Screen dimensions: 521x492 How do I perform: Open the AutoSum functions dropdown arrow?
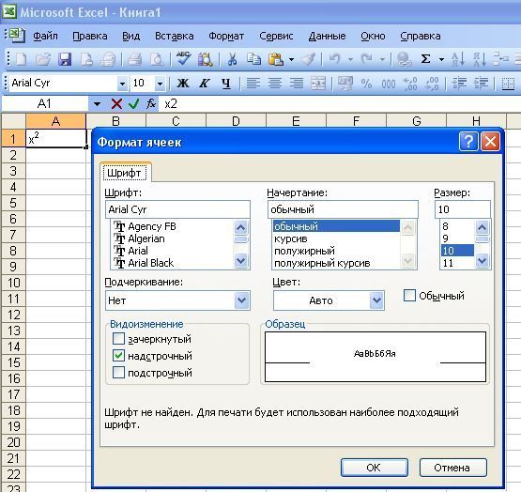[441, 60]
